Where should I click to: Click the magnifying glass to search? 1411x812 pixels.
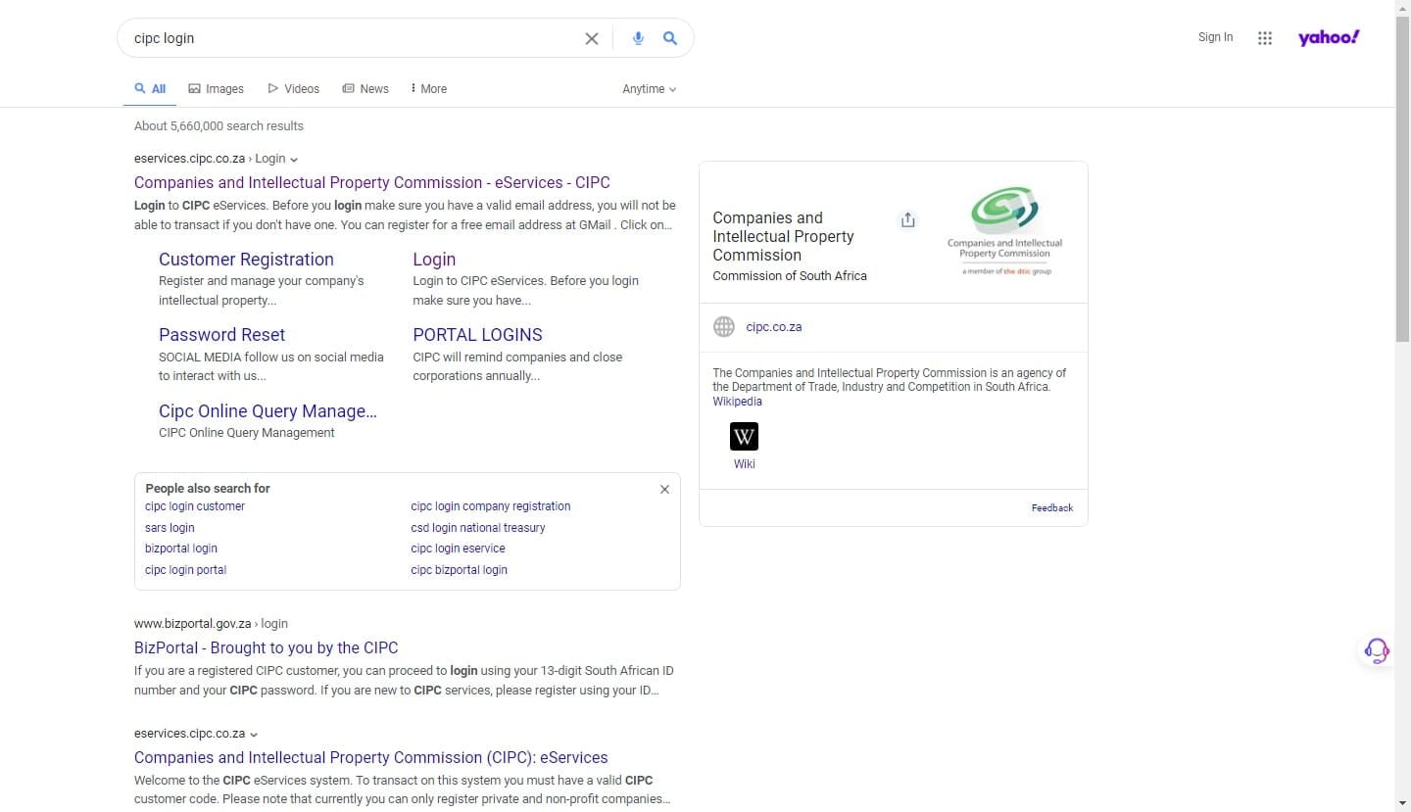pos(670,38)
